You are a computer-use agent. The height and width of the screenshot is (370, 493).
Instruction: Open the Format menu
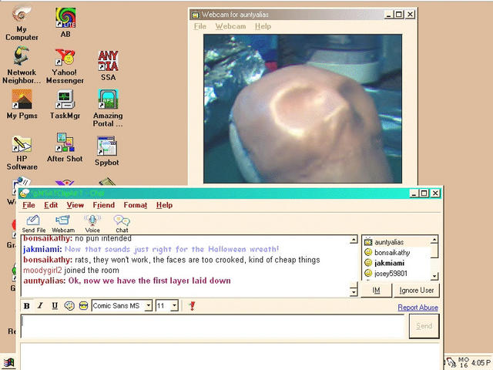tap(136, 205)
